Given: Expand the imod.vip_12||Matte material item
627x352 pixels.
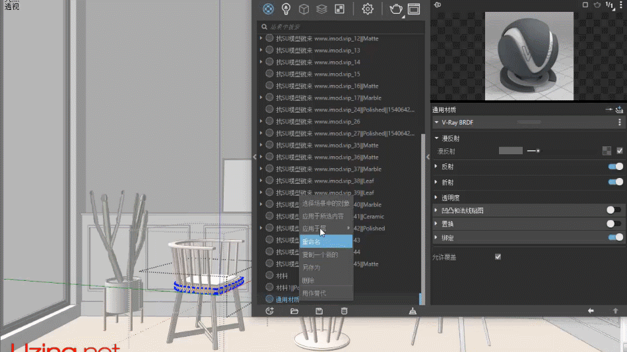Looking at the screenshot, I should [261, 39].
